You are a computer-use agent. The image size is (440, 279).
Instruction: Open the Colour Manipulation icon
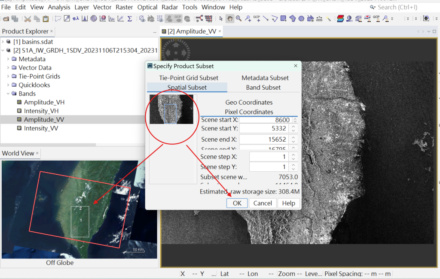349,19
